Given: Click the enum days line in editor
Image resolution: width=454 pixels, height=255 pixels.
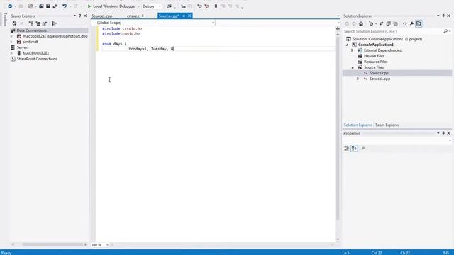Looking at the screenshot, I should click(x=114, y=44).
